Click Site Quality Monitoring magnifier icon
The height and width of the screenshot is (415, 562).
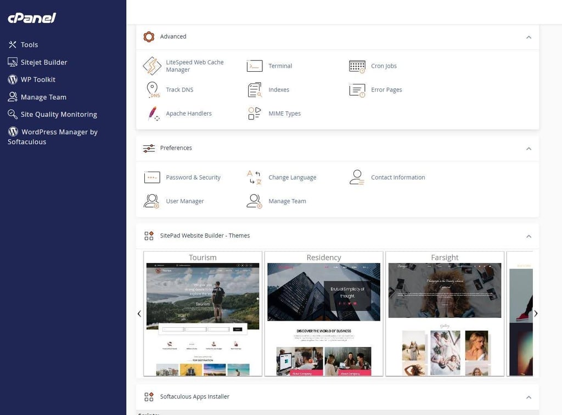pos(13,114)
